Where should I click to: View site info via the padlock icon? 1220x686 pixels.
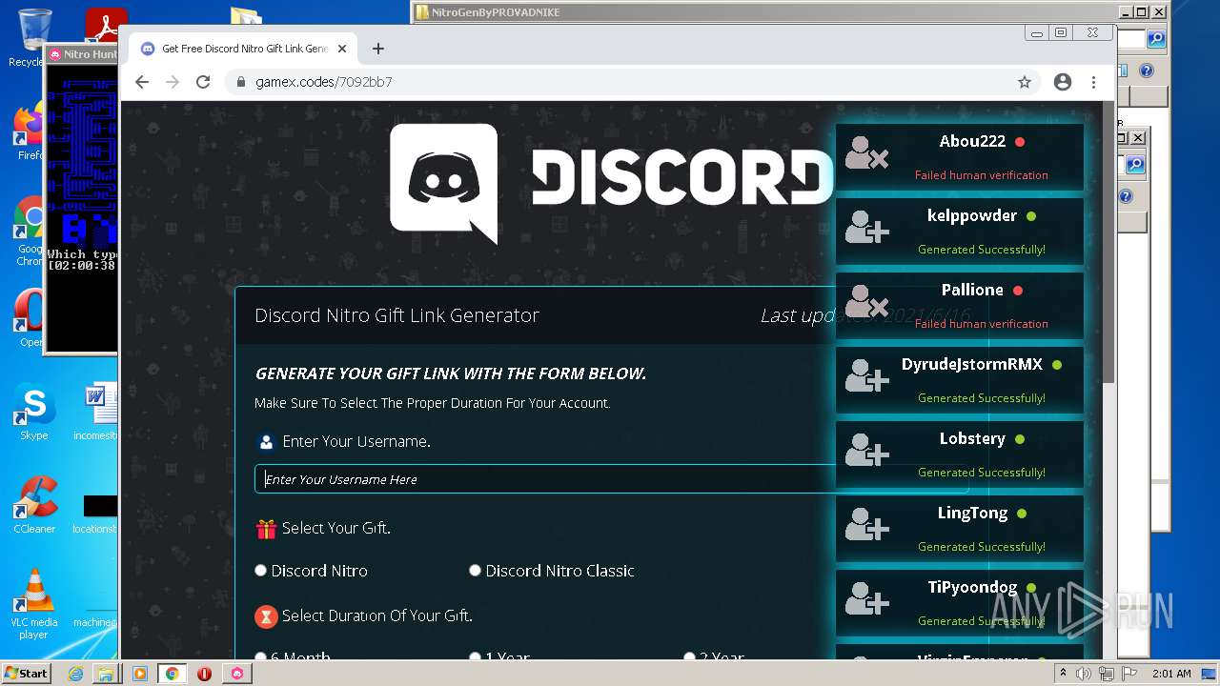[x=240, y=82]
